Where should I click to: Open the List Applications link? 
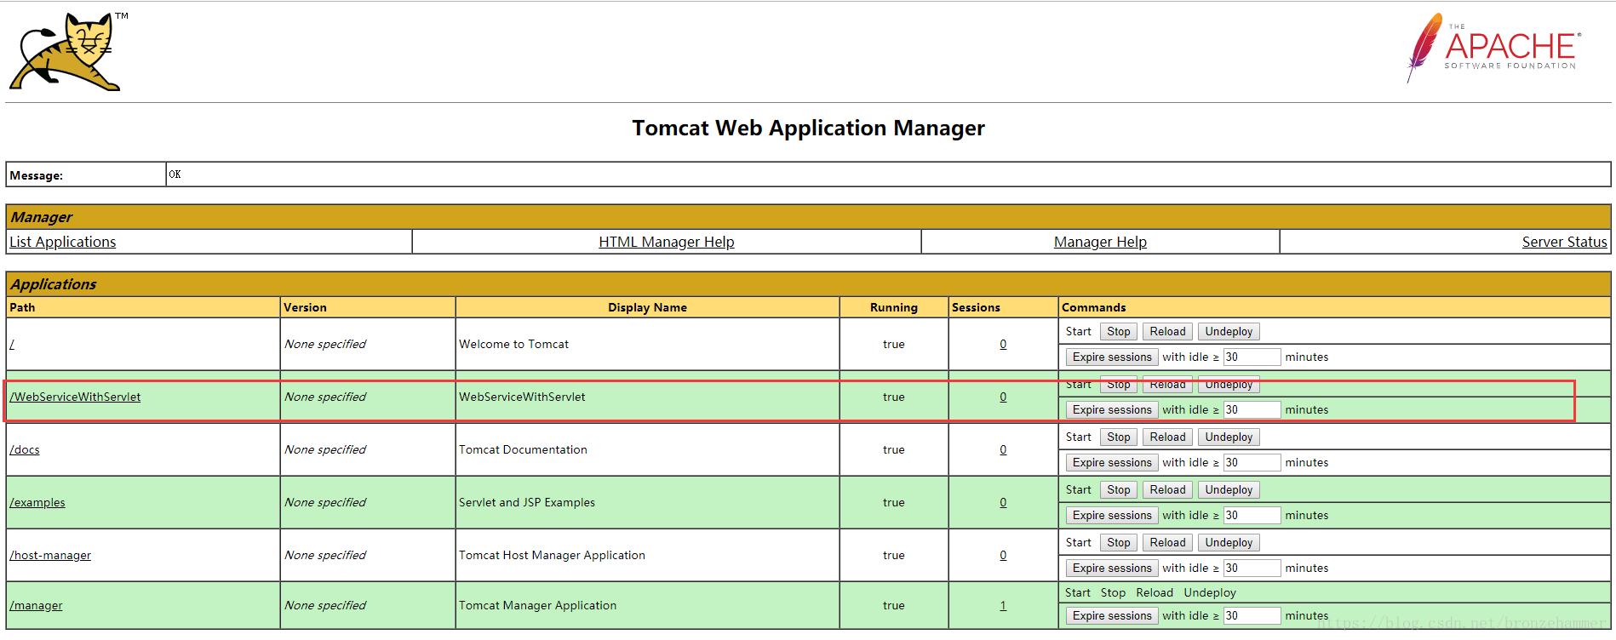click(62, 242)
